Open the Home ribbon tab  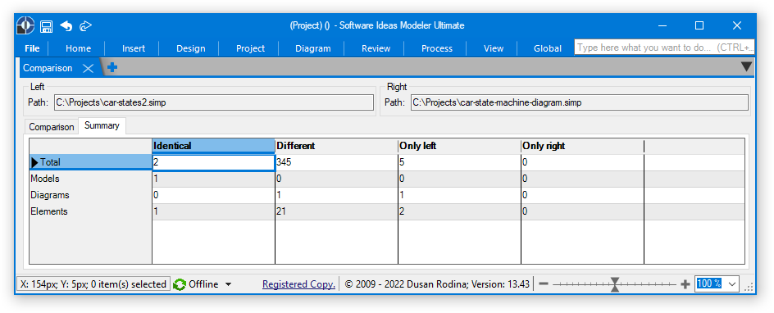pos(78,48)
